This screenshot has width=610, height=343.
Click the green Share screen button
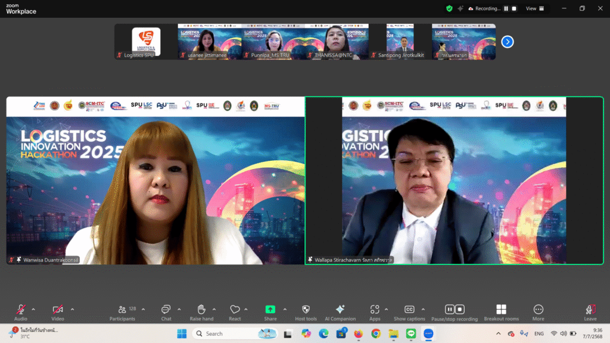pyautogui.click(x=270, y=313)
